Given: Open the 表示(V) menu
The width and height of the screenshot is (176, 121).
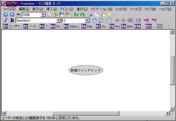Looking at the screenshot, I should point(38,9).
